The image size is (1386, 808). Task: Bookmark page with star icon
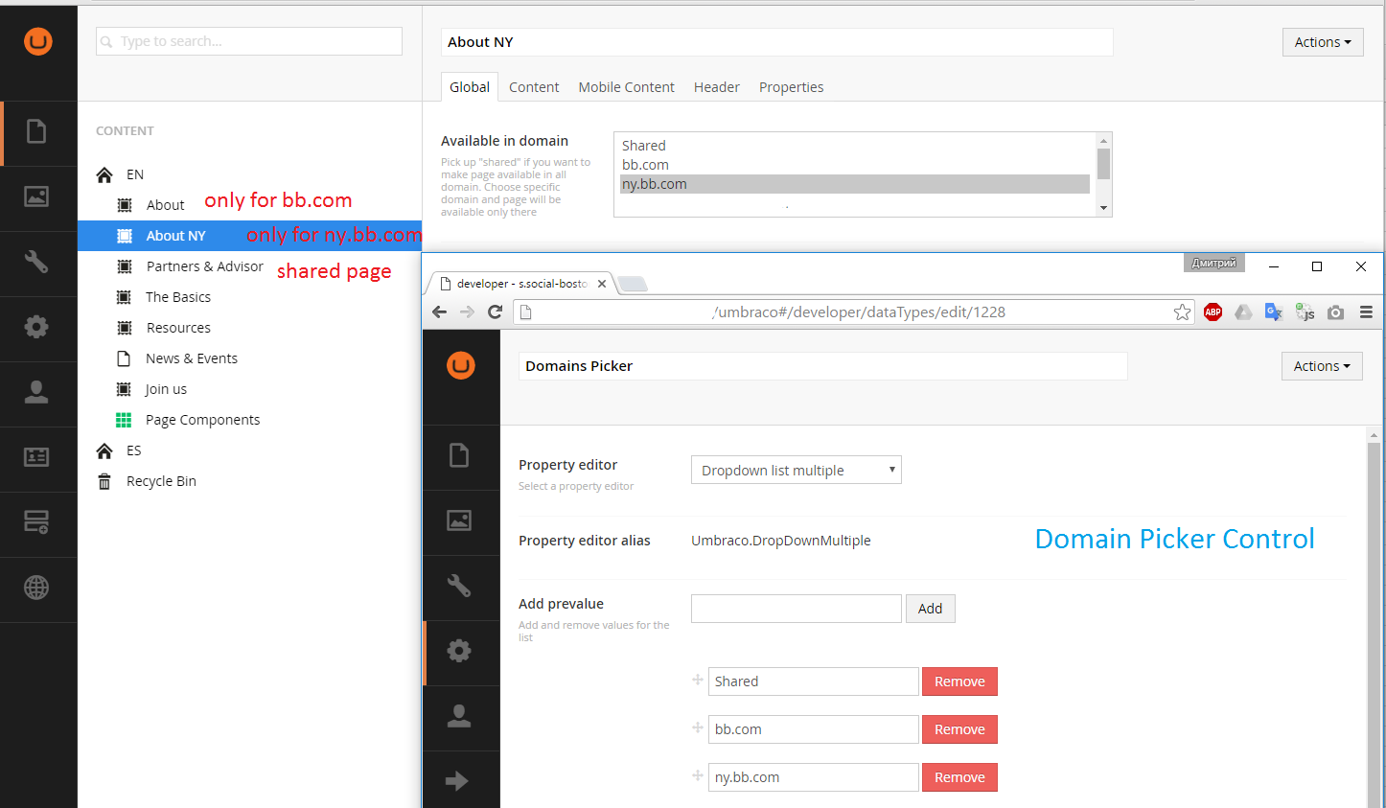click(x=1183, y=312)
